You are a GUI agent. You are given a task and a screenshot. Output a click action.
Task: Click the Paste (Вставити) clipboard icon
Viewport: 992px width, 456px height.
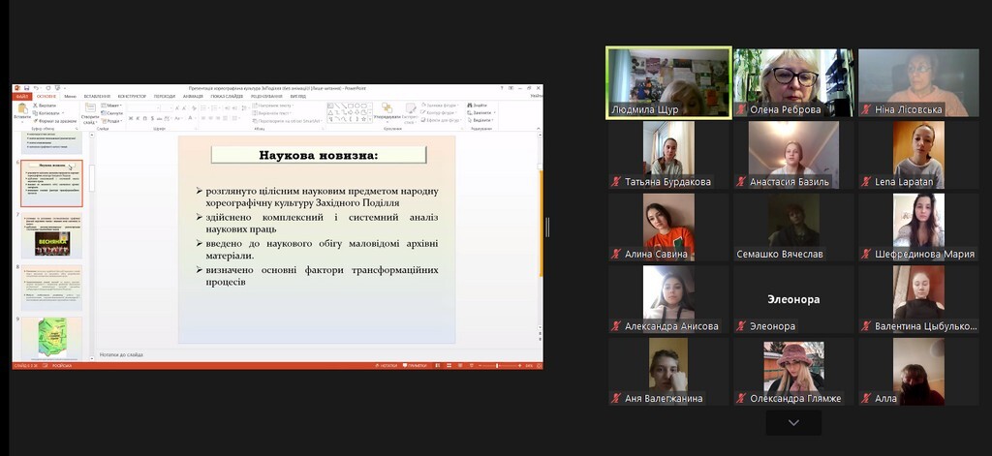coord(22,108)
